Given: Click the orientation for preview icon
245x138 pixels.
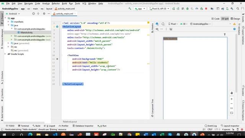Looking at the screenshot, I should (x=163, y=24).
